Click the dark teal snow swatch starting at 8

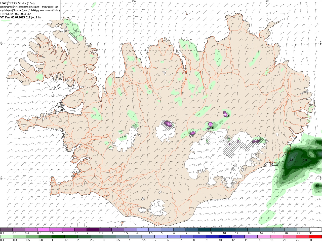tap(204, 230)
